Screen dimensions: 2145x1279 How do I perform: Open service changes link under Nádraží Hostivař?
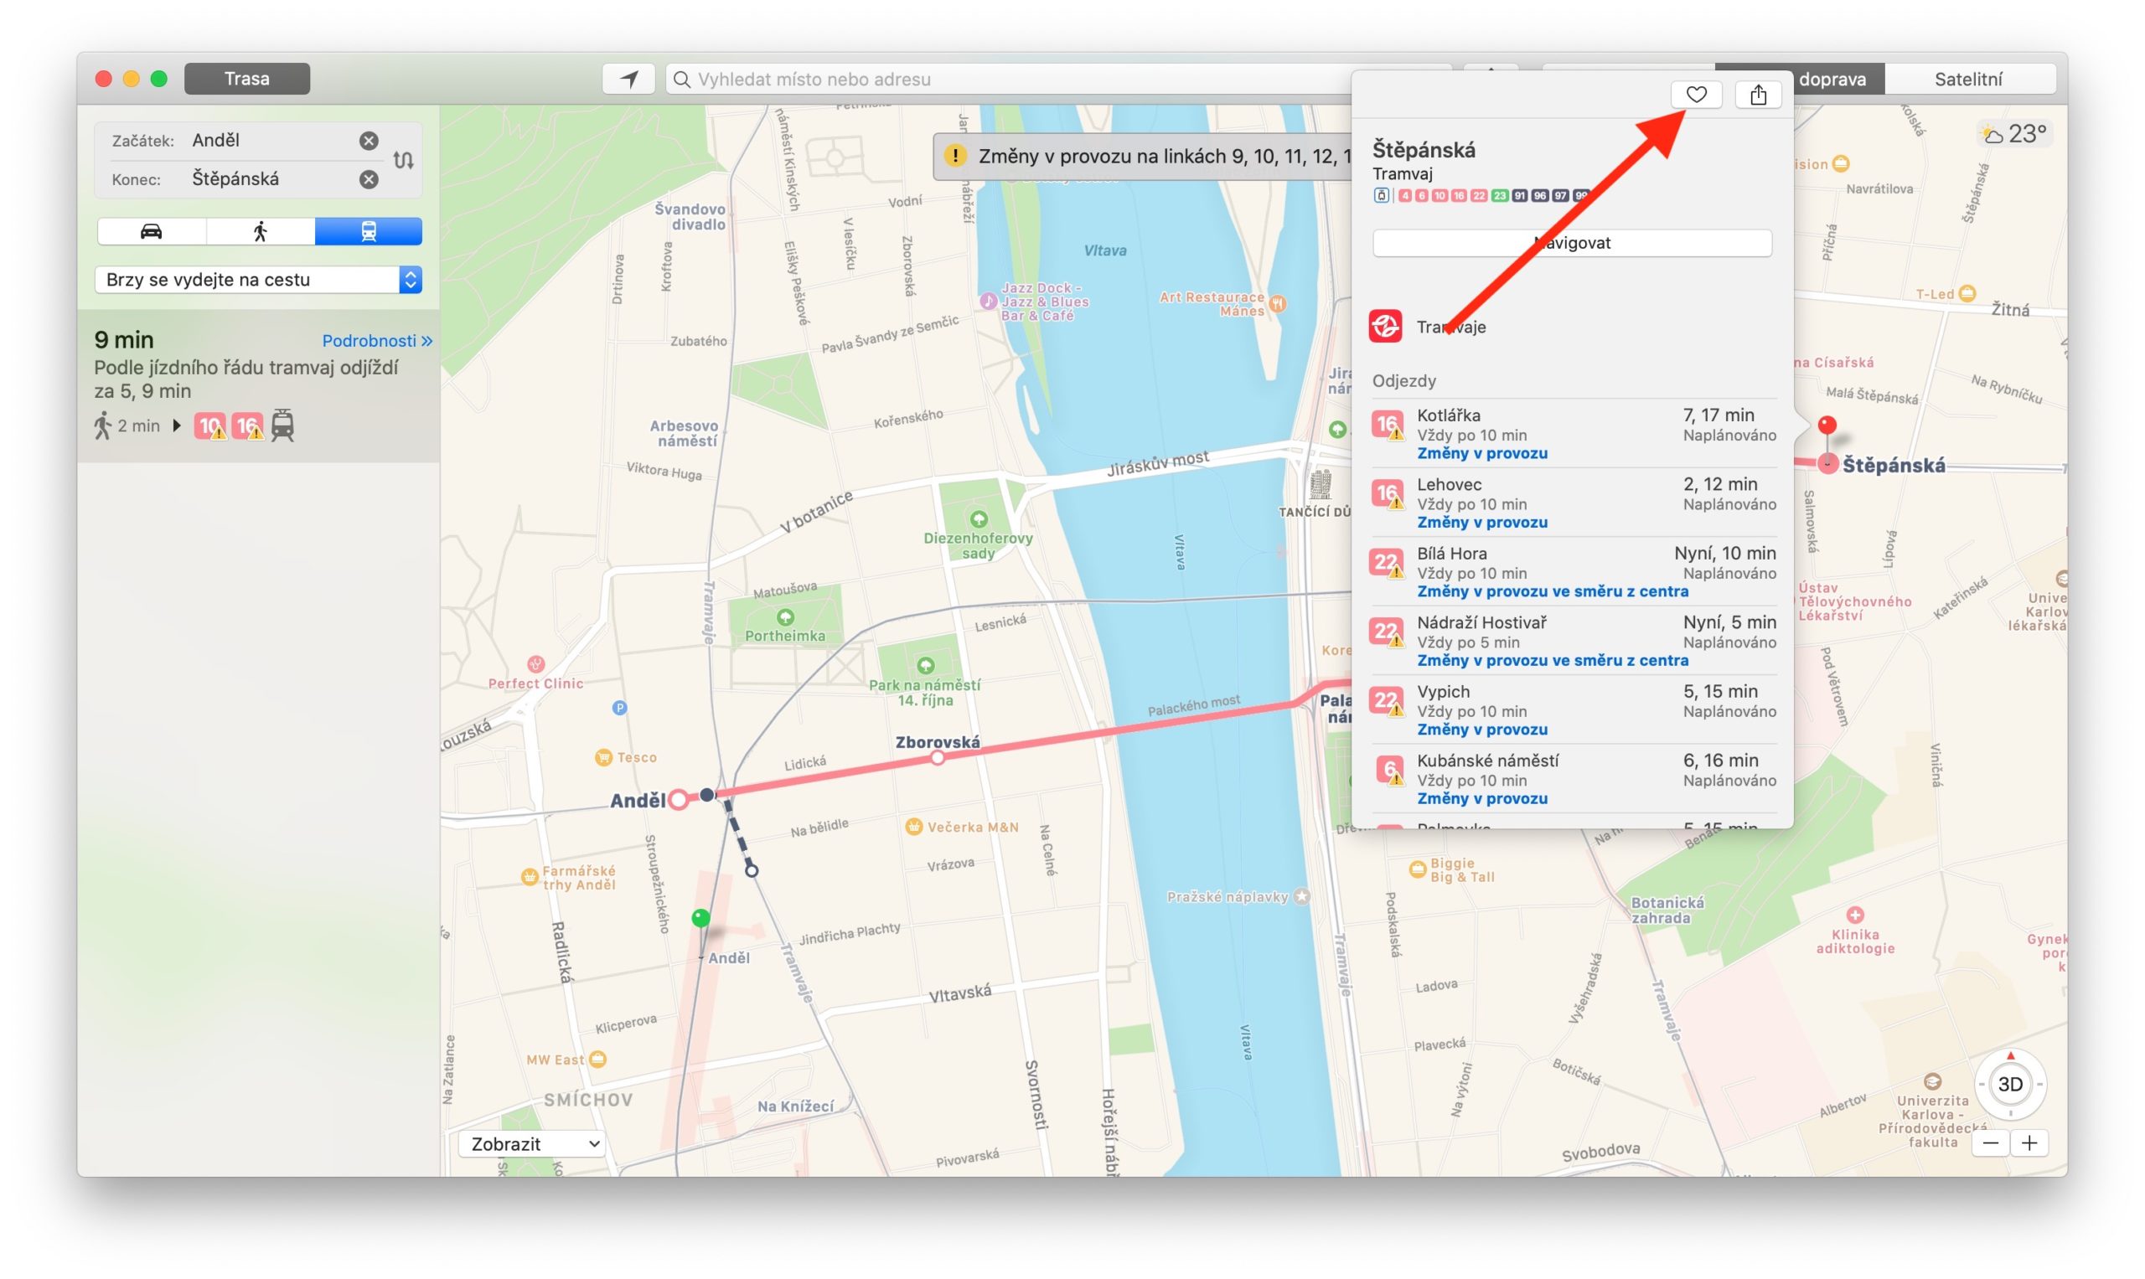(1553, 660)
